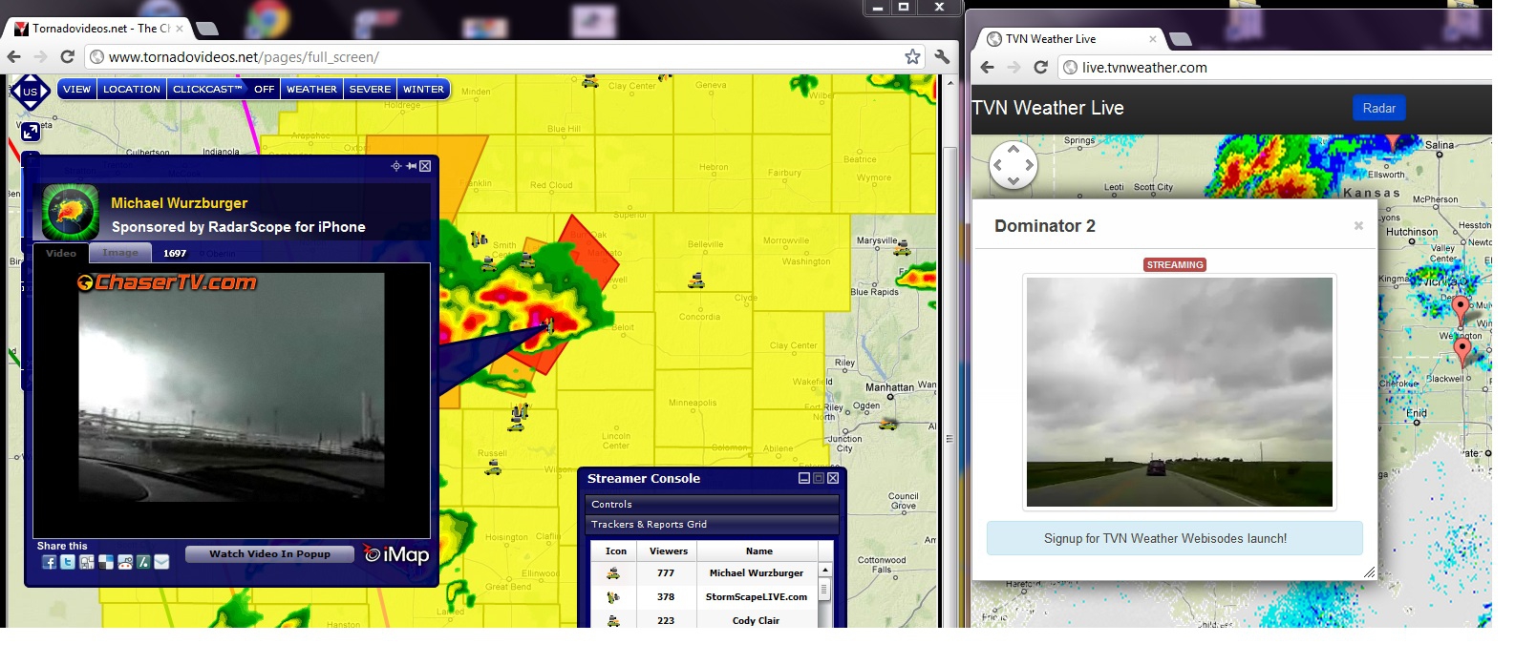The width and height of the screenshot is (1515, 665).
Task: Click the Slashdot share icon
Action: point(143,562)
